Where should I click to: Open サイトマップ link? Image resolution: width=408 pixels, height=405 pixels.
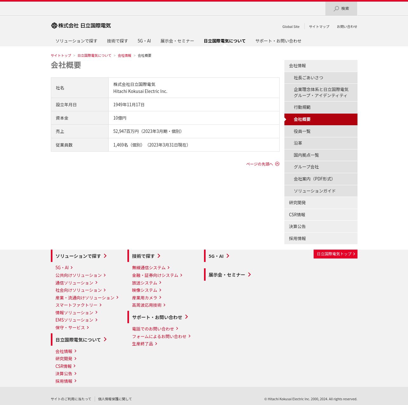[319, 27]
